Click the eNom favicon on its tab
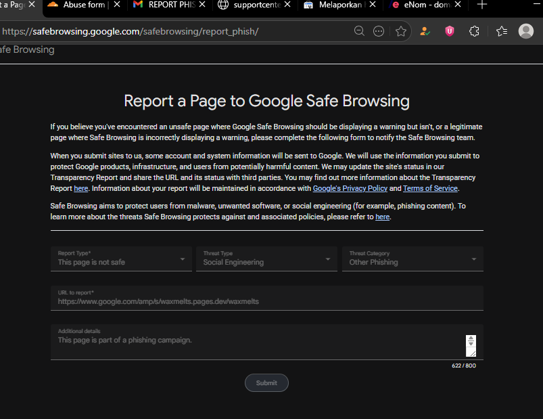Image resolution: width=543 pixels, height=419 pixels. [394, 5]
